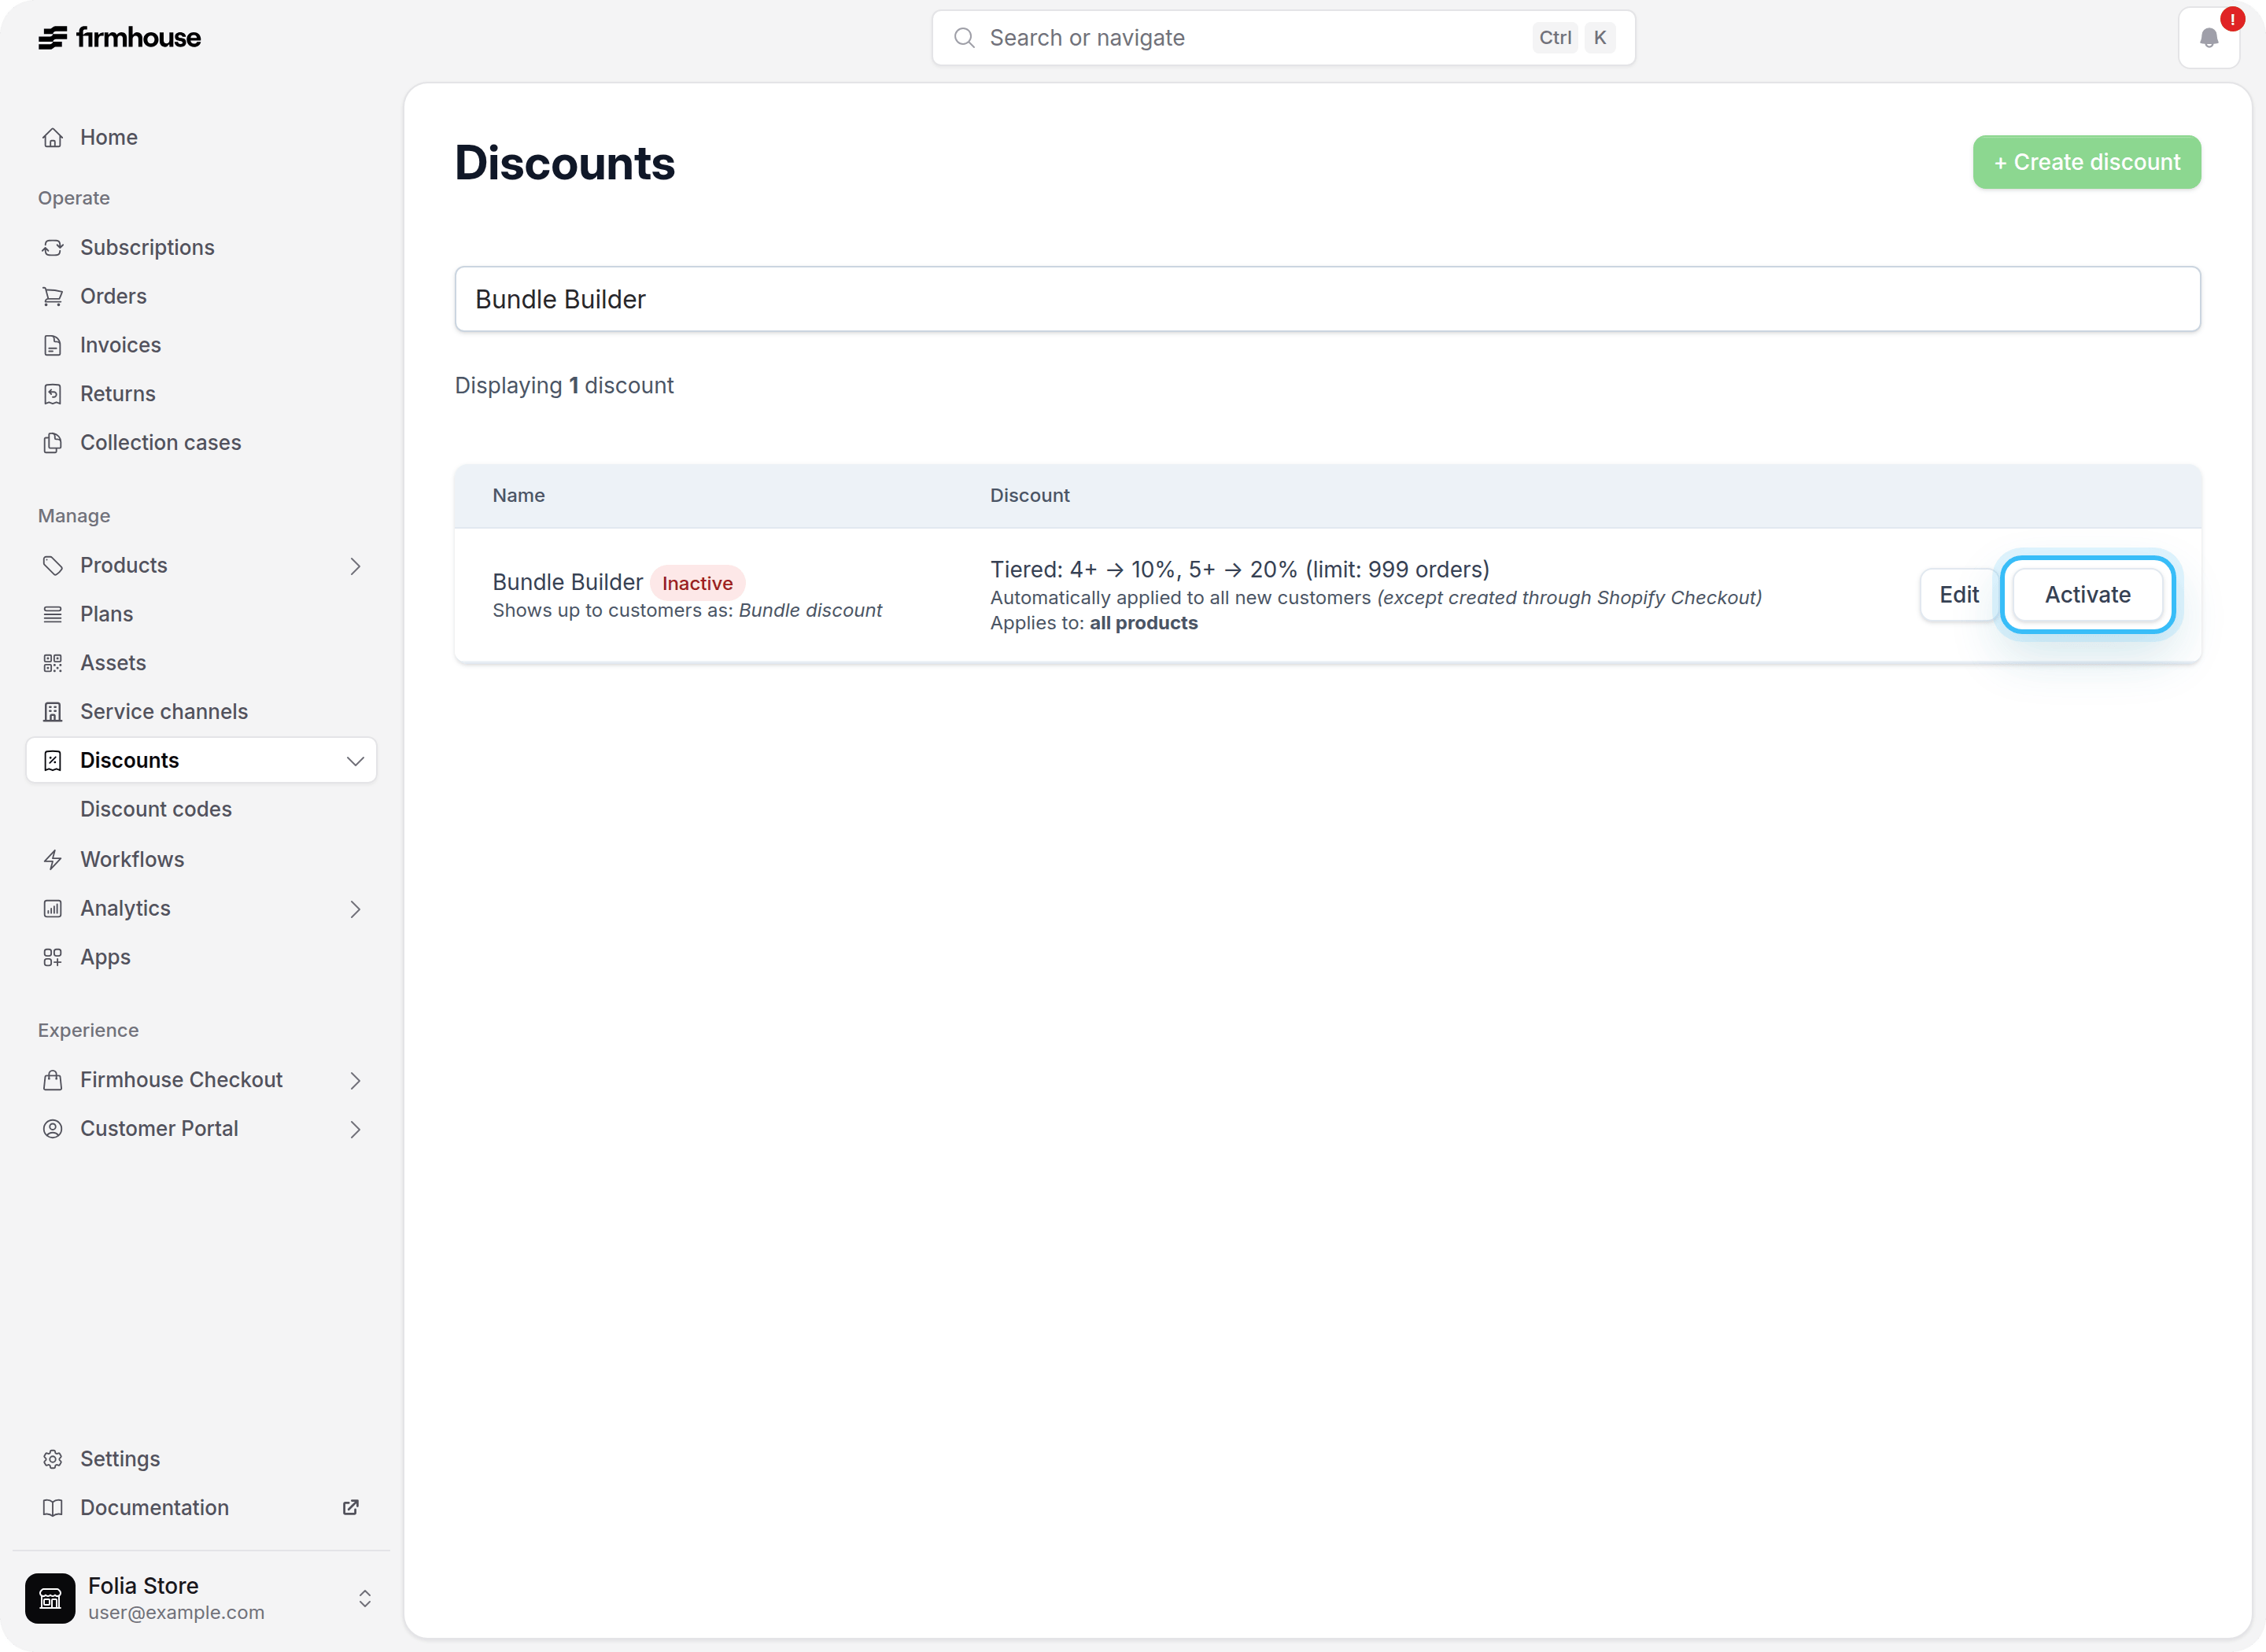Image resolution: width=2266 pixels, height=1652 pixels.
Task: Click the Workflows lightning bolt icon
Action: (53, 860)
